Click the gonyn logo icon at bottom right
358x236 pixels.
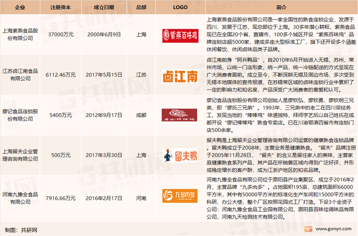point(308,229)
